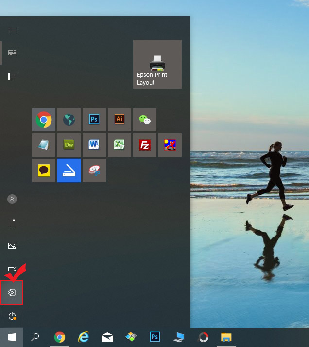309x347 pixels.
Task: Open the dark globe browser tile
Action: point(69,120)
